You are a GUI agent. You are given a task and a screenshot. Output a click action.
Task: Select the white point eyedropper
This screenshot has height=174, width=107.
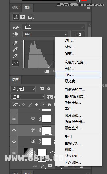[15, 56]
